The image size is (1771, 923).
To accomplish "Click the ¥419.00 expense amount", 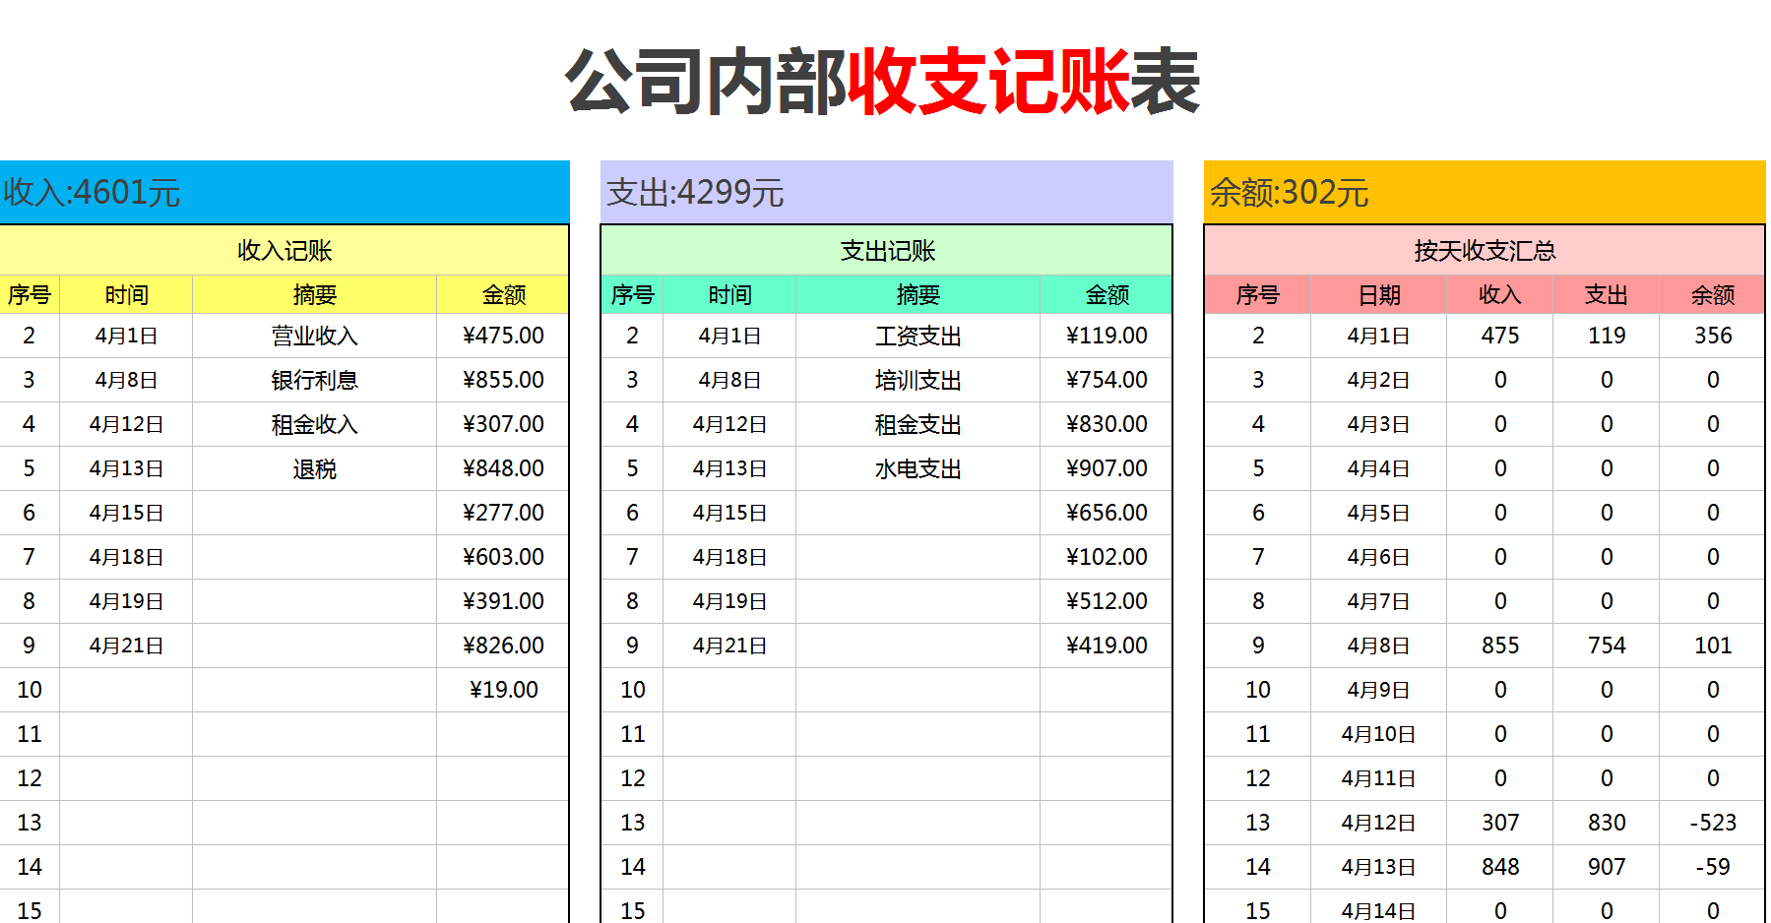I will (x=1107, y=646).
